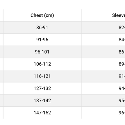This screenshot has width=125, height=125.
Task: Select the 91-96 chest cell
Action: (42, 40)
